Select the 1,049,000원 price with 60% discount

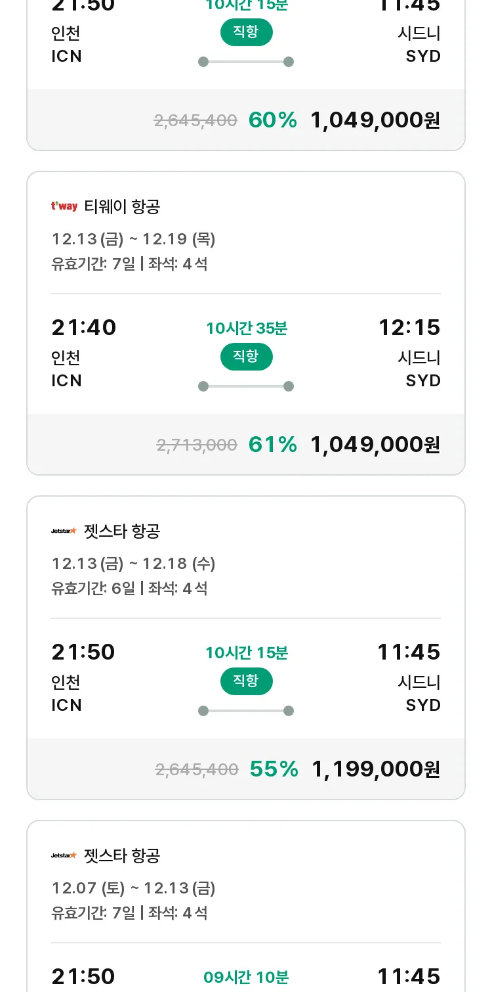pos(375,120)
